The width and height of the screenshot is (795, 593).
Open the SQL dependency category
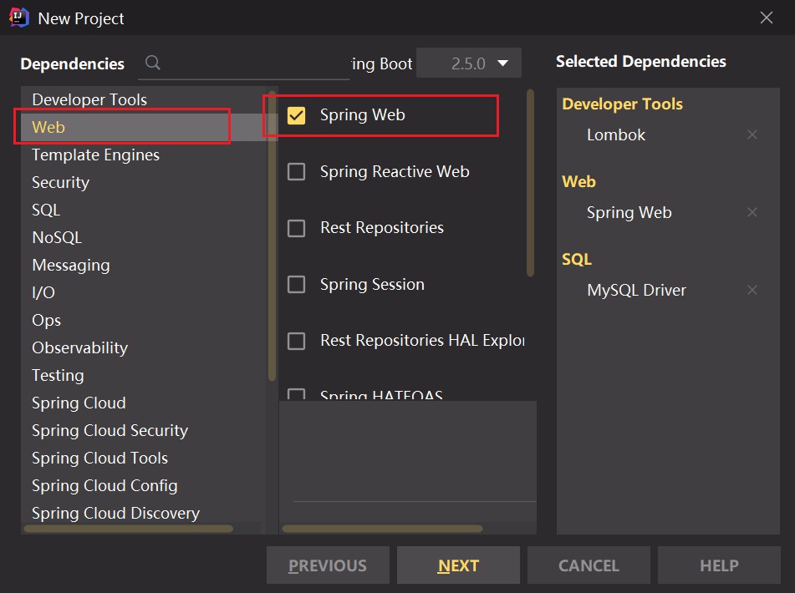[x=46, y=210]
